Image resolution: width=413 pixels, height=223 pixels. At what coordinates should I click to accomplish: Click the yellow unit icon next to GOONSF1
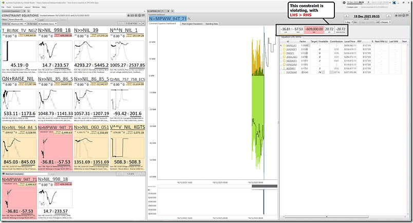pos(284,49)
